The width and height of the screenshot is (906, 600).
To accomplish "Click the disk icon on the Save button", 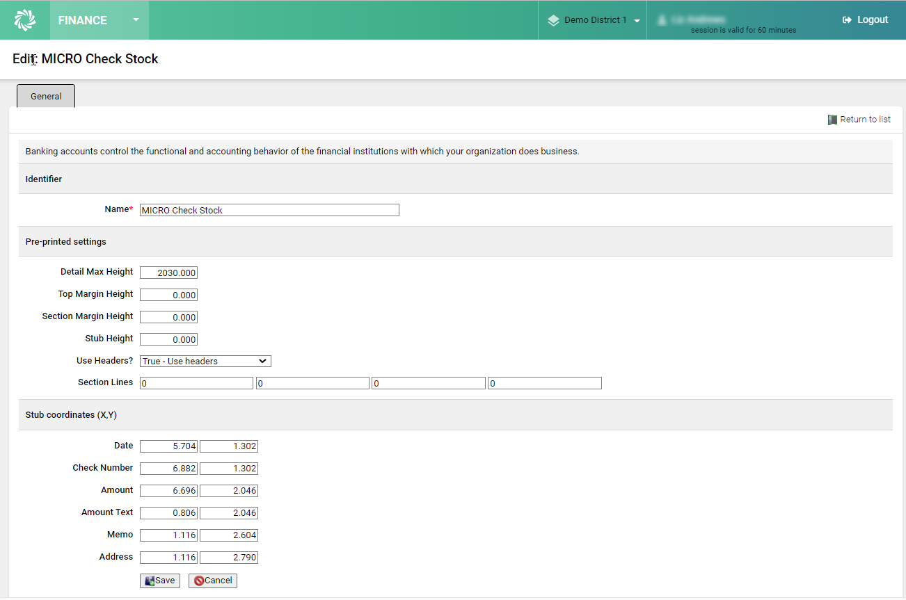I will coord(150,580).
